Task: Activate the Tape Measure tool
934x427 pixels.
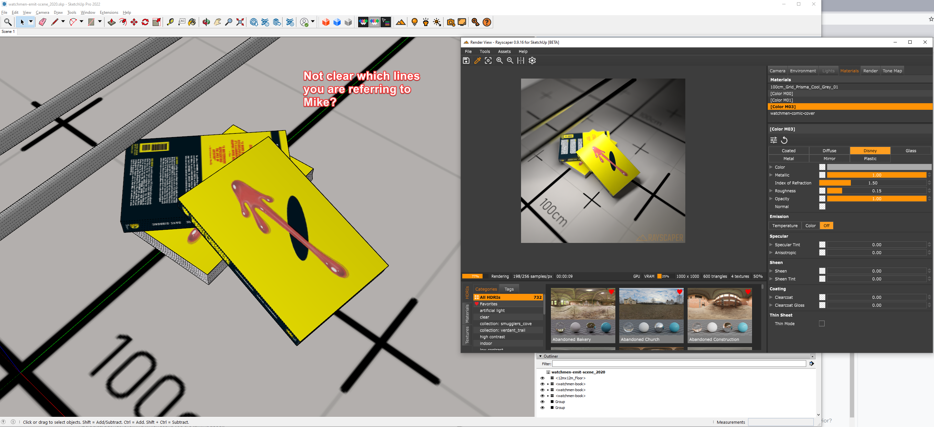Action: tap(170, 22)
